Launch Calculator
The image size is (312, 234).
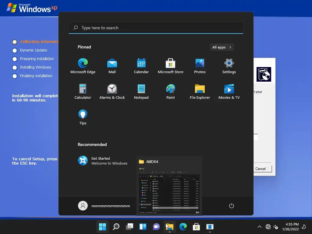tap(83, 91)
